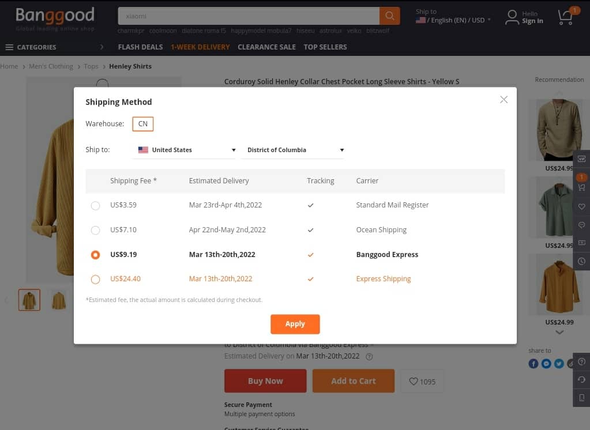
Task: Click the Sign in text link
Action: pos(532,21)
